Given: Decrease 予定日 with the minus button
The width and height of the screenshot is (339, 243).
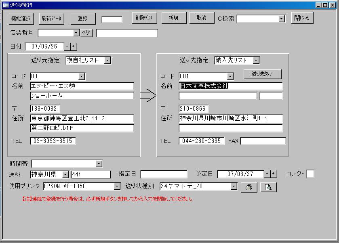Looking at the screenshot, I should (267, 174).
